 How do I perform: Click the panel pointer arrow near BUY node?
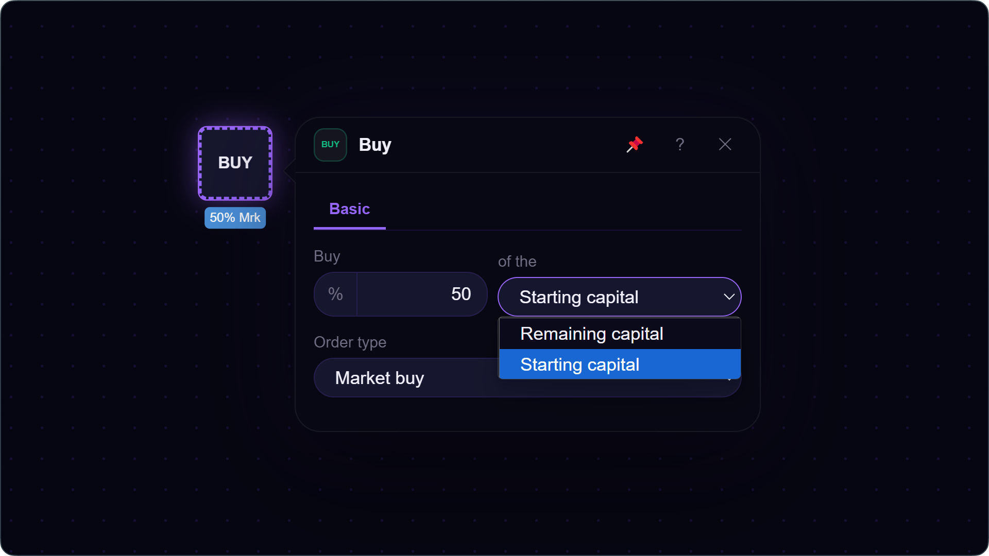tap(289, 170)
